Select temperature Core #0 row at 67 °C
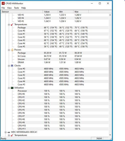Viewport: 125px width, 141px height. (63, 31)
